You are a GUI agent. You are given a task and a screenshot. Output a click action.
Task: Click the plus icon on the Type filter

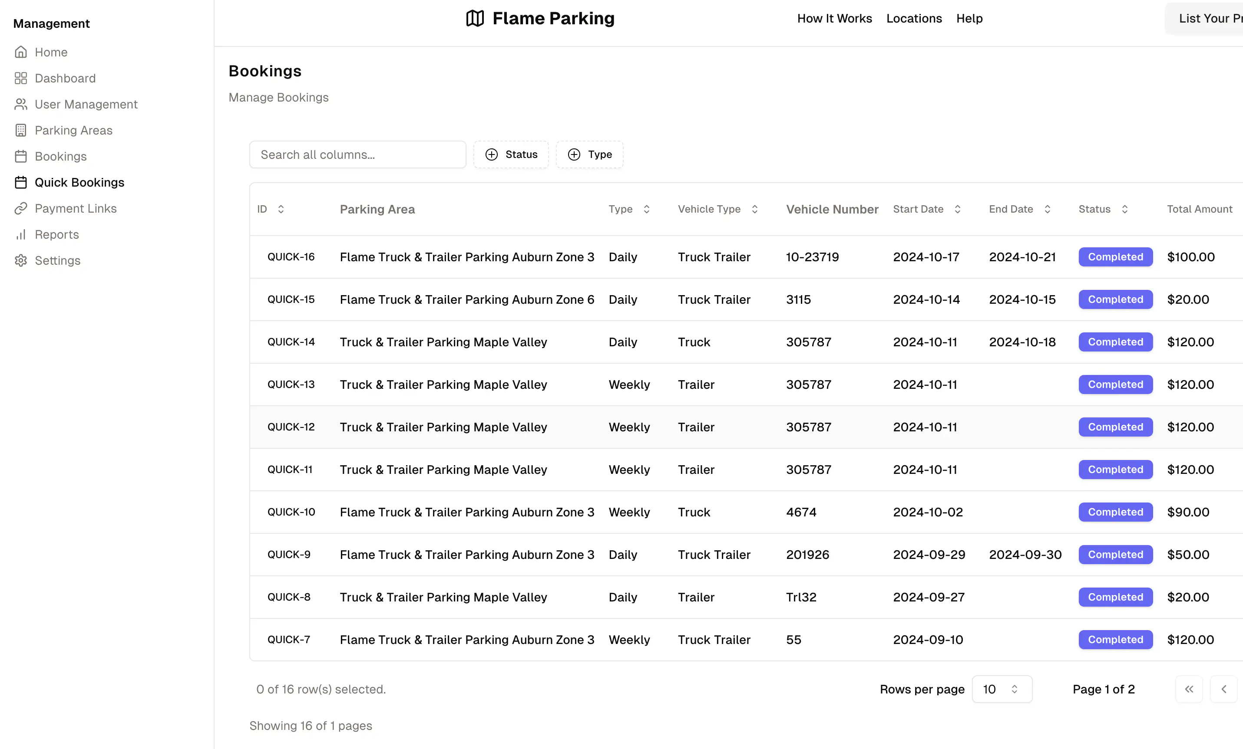[574, 154]
